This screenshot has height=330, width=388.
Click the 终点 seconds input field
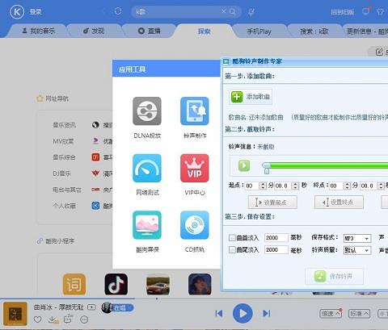[x=369, y=186]
